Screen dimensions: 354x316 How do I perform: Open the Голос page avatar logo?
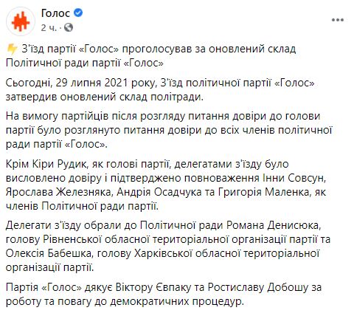point(21,21)
